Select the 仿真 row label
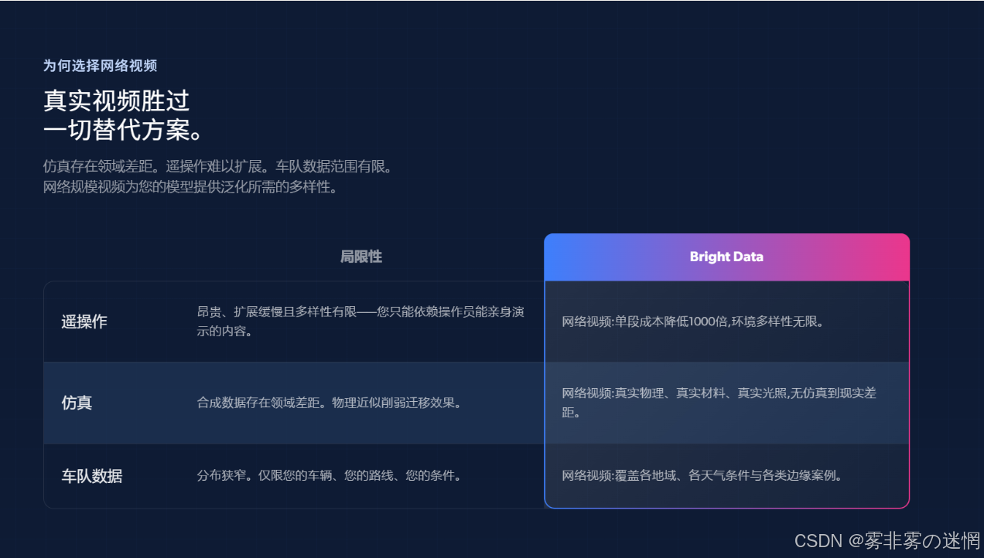The height and width of the screenshot is (558, 984). tap(77, 403)
